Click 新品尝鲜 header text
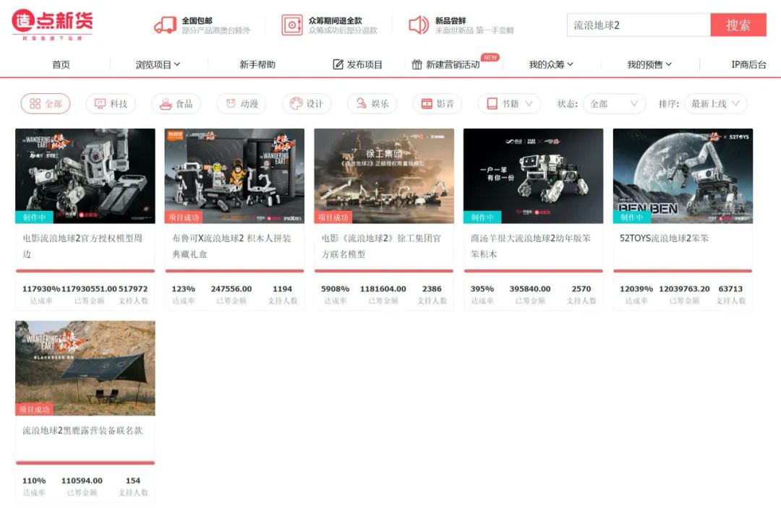The image size is (781, 508). tap(451, 20)
